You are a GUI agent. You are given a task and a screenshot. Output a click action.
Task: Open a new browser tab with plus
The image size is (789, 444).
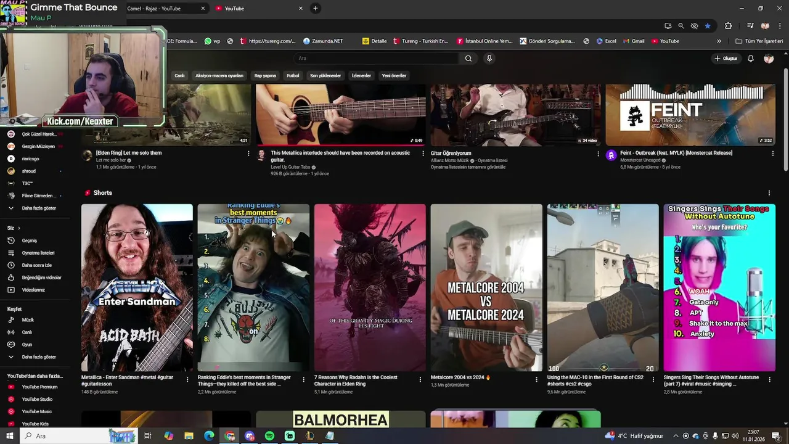[316, 8]
